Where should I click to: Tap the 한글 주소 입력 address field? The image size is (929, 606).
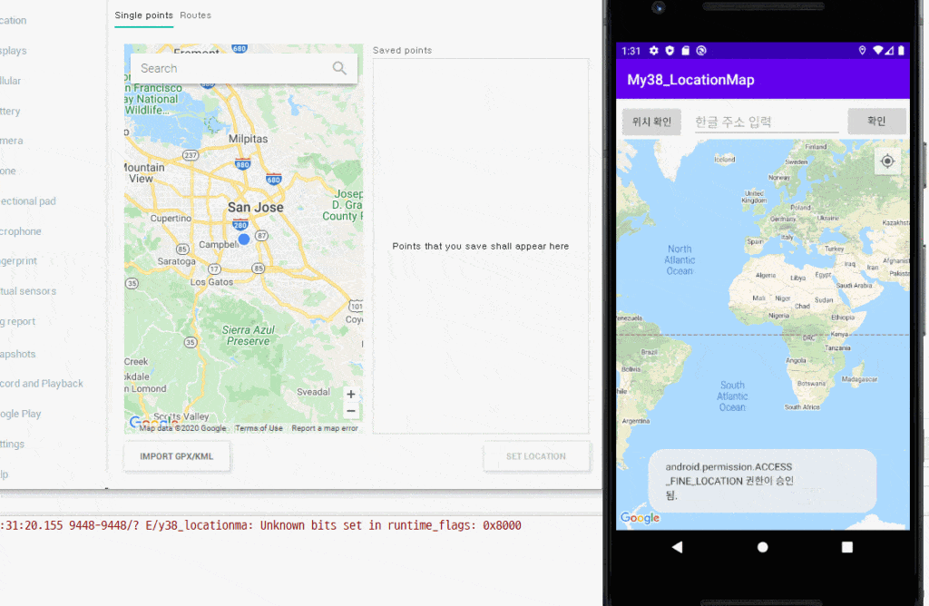(x=767, y=122)
